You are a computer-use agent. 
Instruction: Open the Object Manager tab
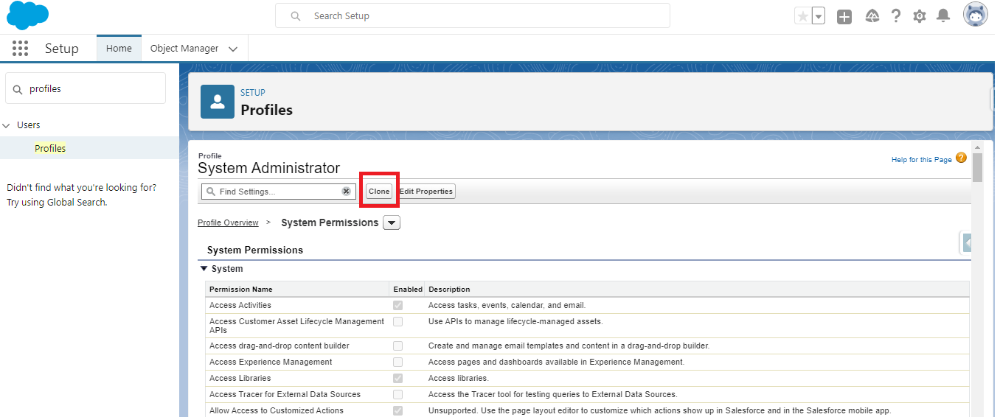[184, 49]
